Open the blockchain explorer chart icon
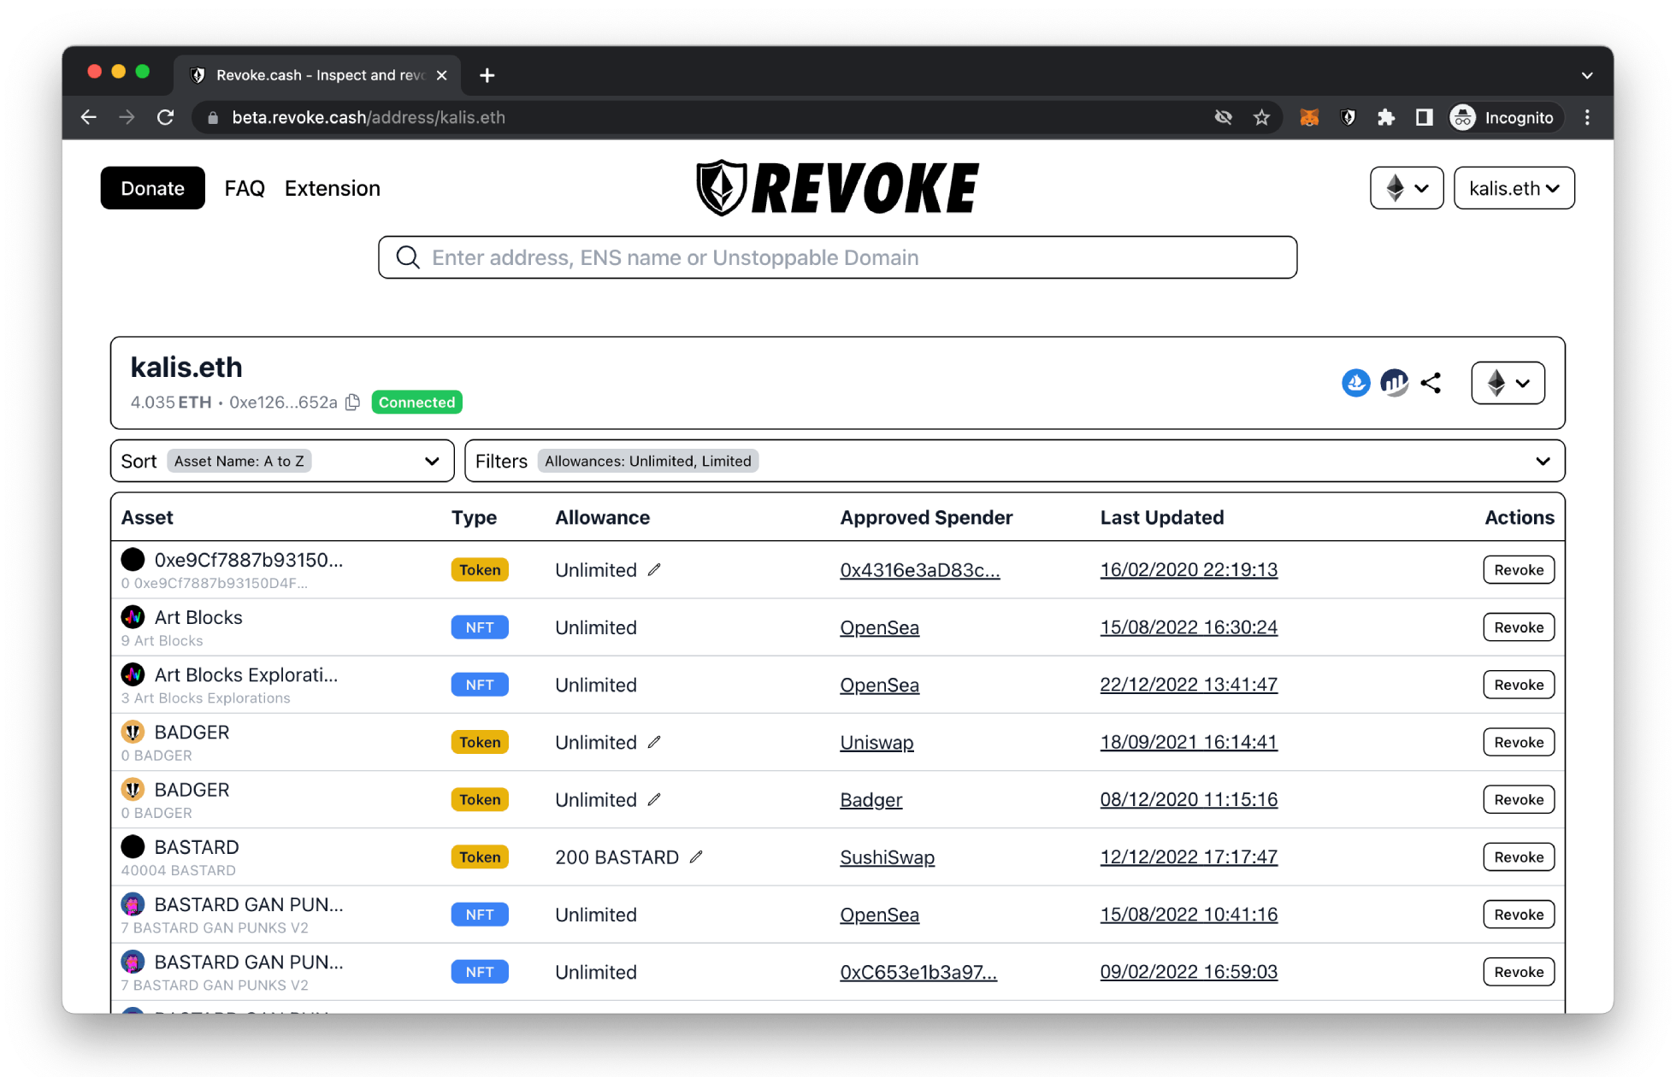The image size is (1676, 1077). coord(1394,383)
